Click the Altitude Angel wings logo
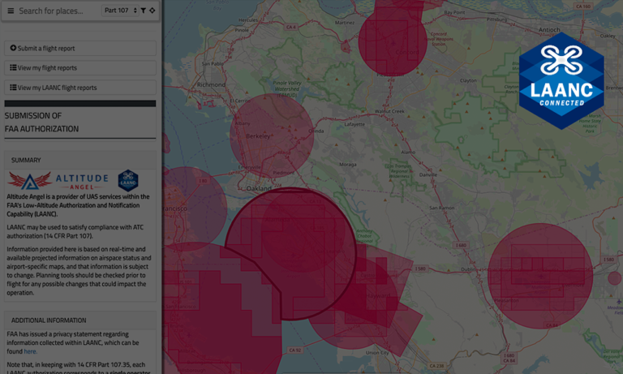 [30, 180]
